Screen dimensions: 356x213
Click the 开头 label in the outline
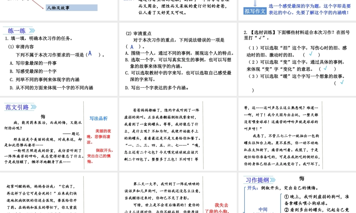pos(252,188)
